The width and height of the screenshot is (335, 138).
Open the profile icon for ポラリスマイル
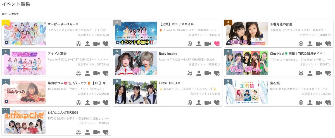199,44
